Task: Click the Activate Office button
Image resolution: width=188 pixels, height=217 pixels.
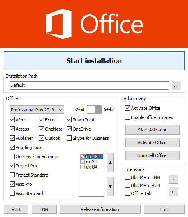Action: pos(152,143)
